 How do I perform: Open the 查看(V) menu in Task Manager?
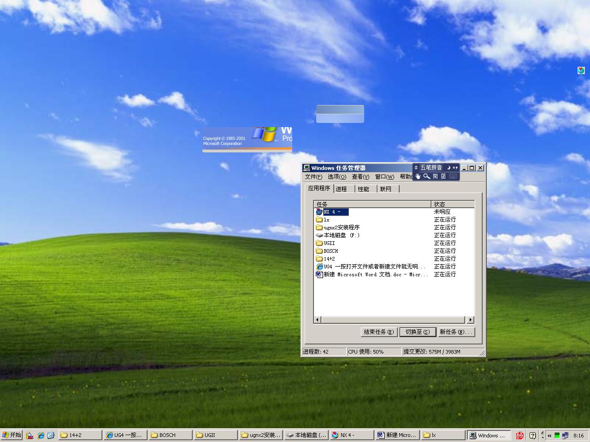point(360,177)
